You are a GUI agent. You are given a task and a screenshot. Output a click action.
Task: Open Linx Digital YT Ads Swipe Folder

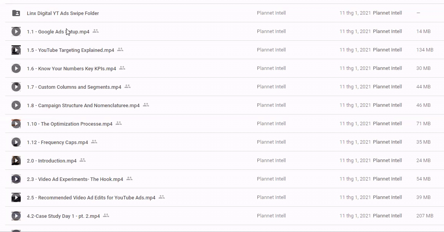click(x=63, y=13)
